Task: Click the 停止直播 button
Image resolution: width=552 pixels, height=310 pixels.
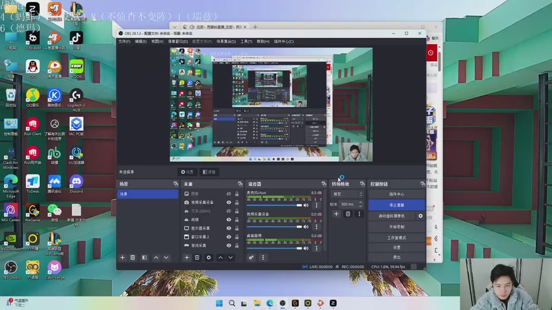Action: [397, 205]
